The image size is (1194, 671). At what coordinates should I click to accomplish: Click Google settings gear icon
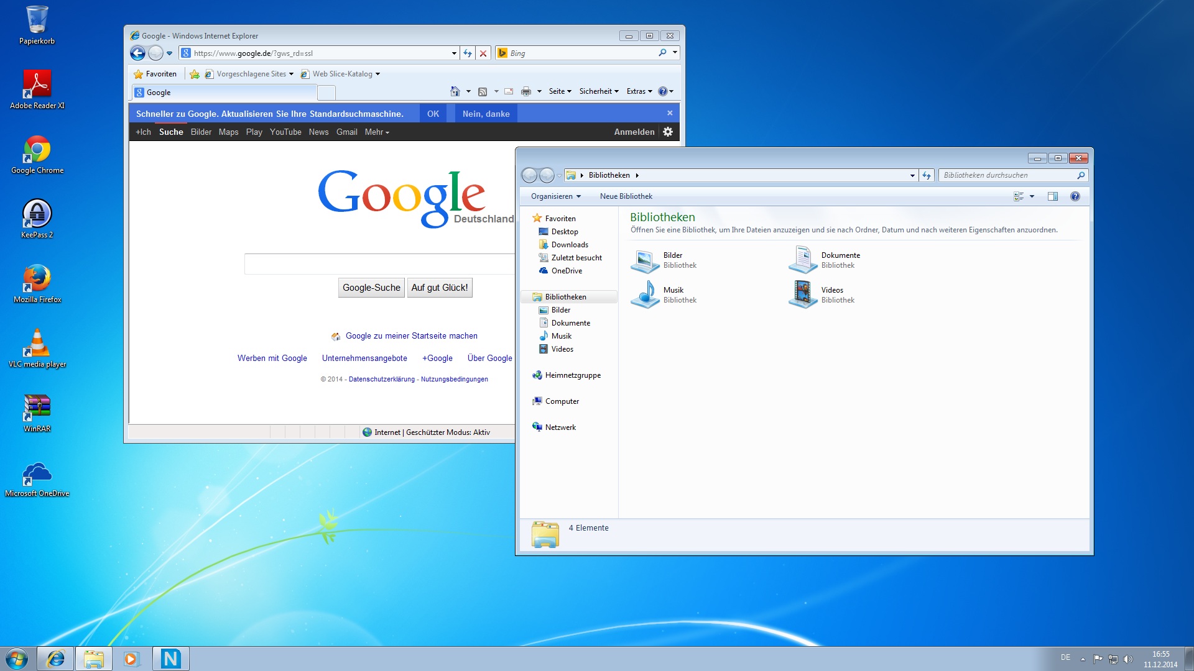pos(668,132)
